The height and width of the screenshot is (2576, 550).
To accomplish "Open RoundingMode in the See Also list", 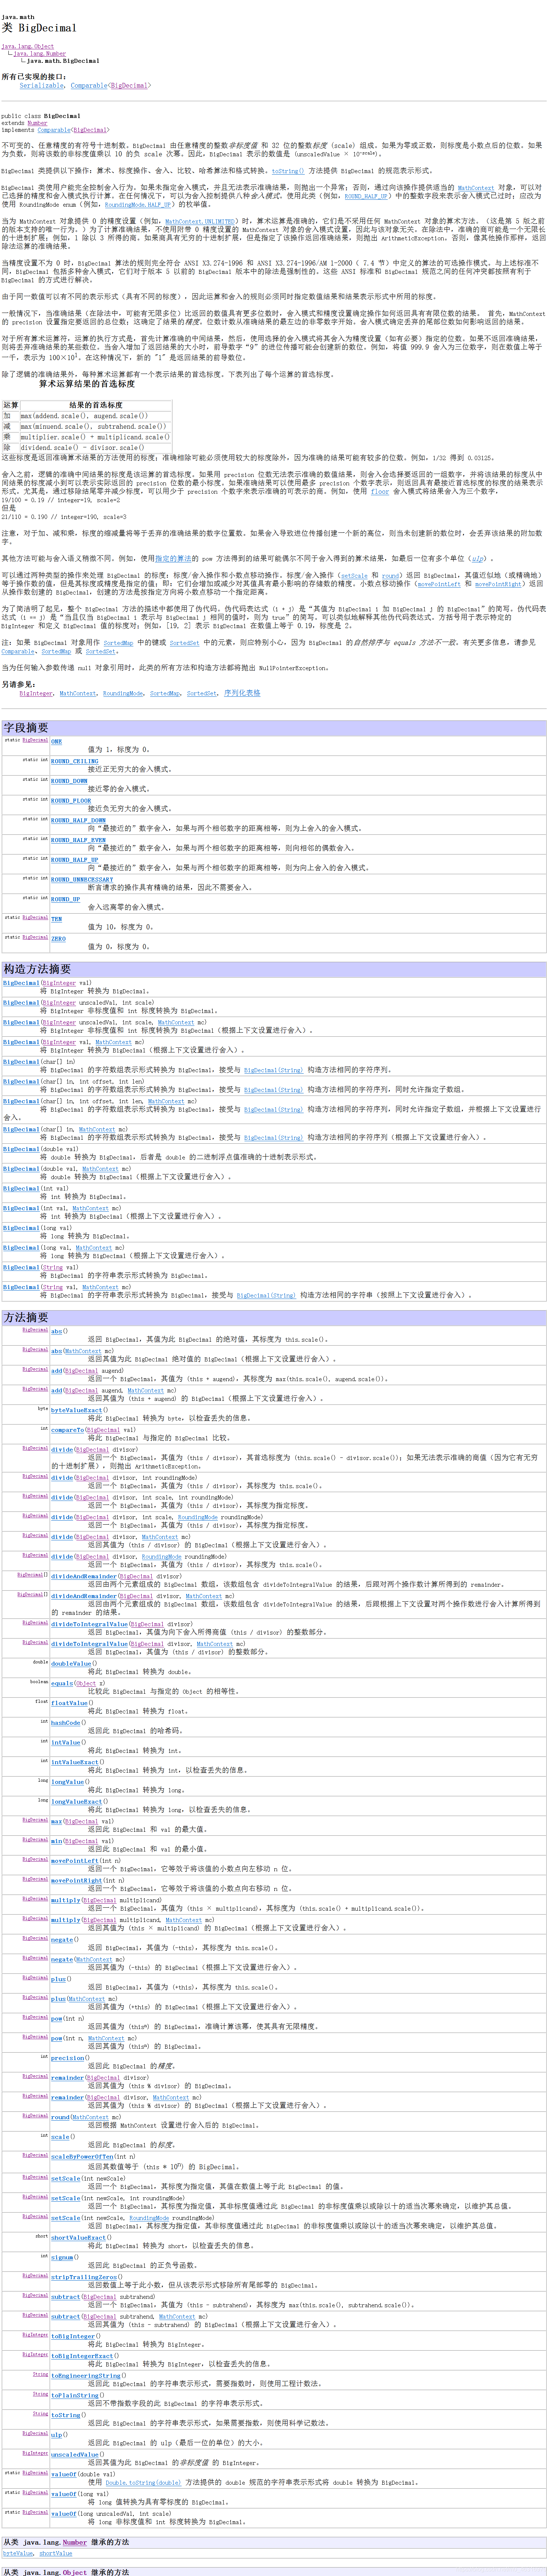I will 123,693.
